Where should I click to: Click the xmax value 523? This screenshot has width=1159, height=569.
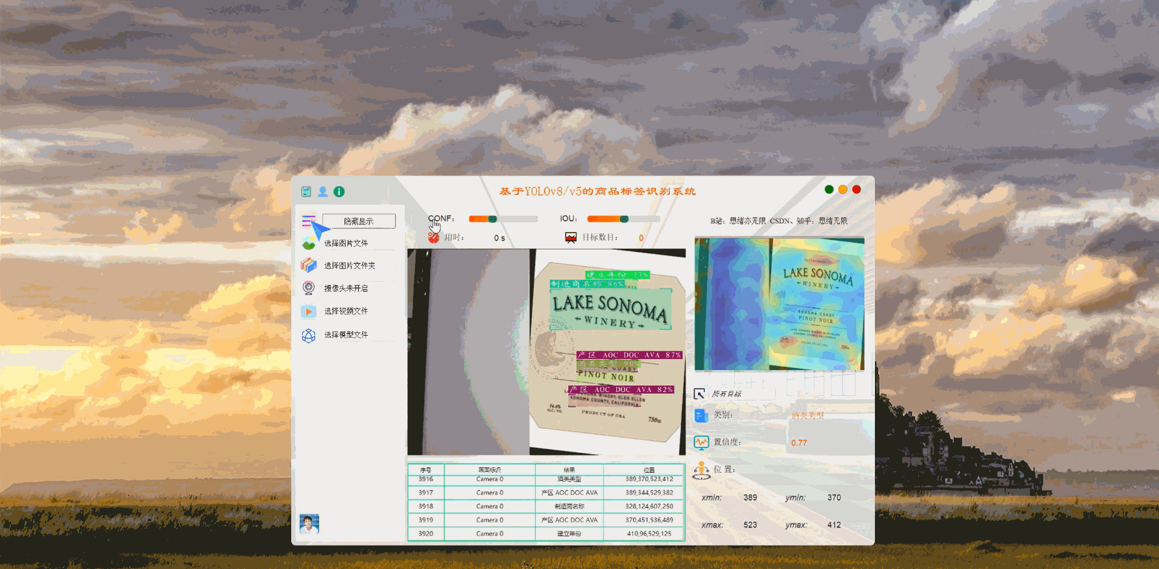(750, 525)
